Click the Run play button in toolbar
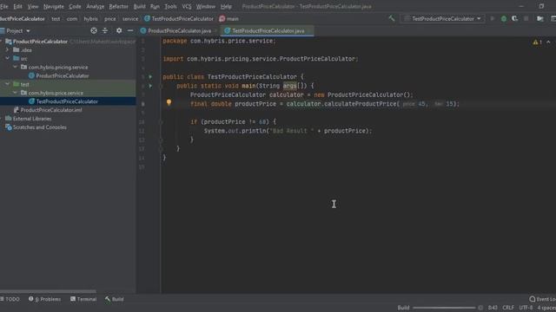Image resolution: width=556 pixels, height=312 pixels. [x=493, y=18]
